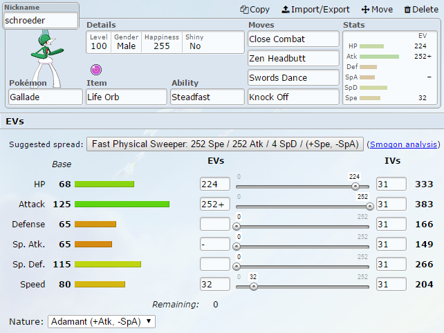The width and height of the screenshot is (444, 333).
Task: Click the Gallade sprite image
Action: tap(47, 59)
